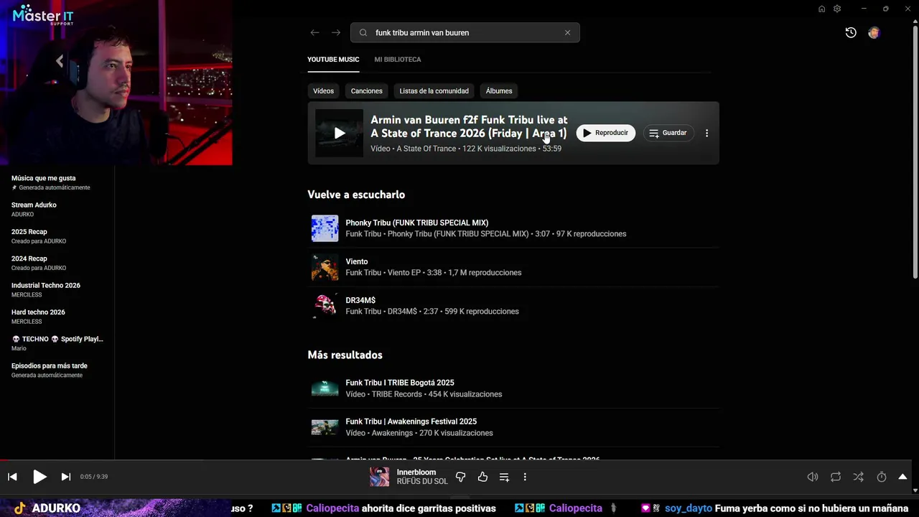The width and height of the screenshot is (919, 517).
Task: Dislike the song Innerbloom
Action: pyautogui.click(x=461, y=477)
